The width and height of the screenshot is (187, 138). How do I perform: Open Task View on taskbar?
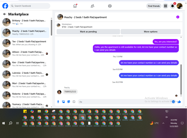(x=18, y=123)
